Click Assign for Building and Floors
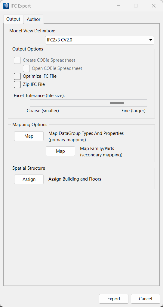Image resolution: width=163 pixels, height=307 pixels. pyautogui.click(x=29, y=179)
